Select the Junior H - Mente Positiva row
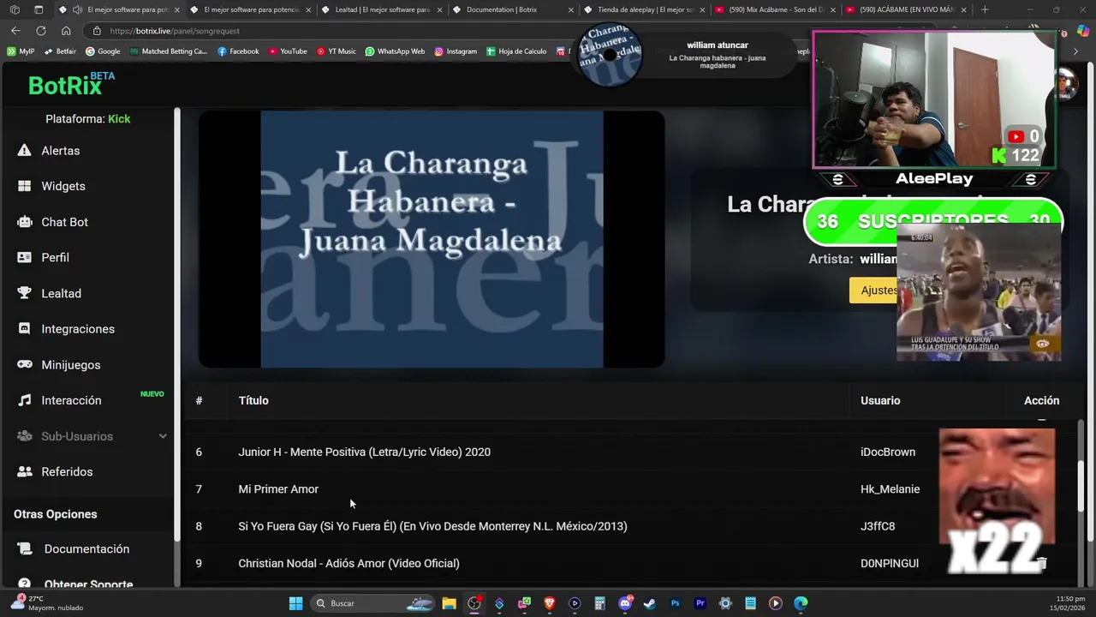This screenshot has width=1096, height=617. 364,452
